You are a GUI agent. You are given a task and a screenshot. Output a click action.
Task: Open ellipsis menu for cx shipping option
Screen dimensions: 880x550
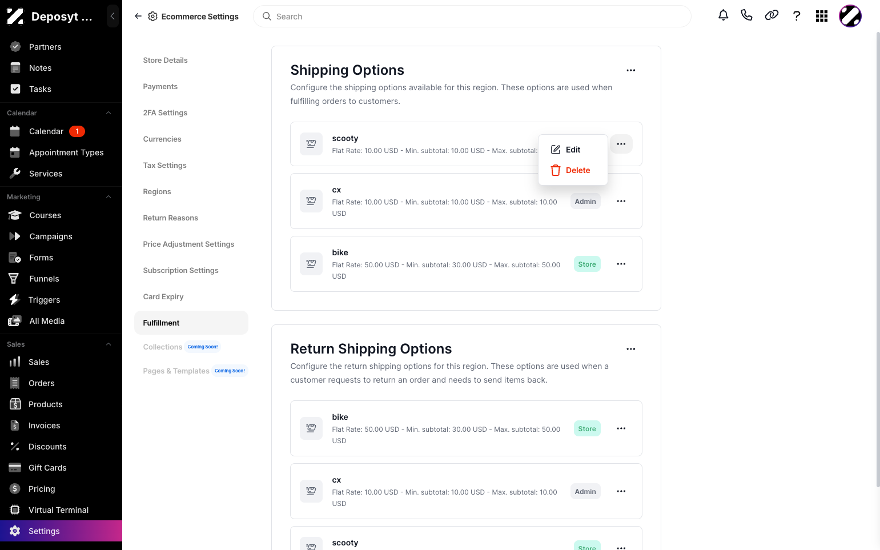tap(621, 201)
